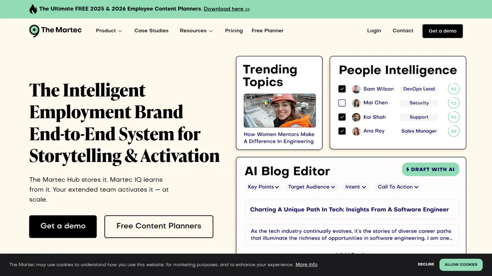Click Mai Chen's score circle 92
The image size is (492, 276).
point(454,103)
